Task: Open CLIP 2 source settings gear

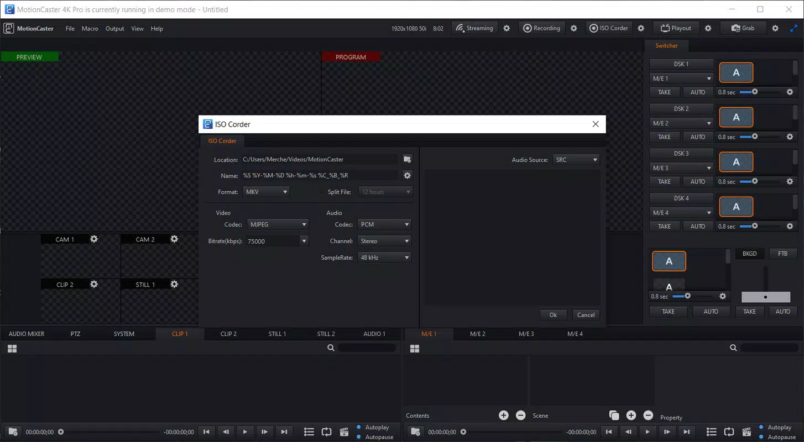Action: 94,284
